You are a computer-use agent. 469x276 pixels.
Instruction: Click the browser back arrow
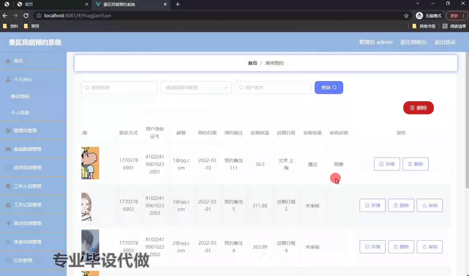pos(5,16)
